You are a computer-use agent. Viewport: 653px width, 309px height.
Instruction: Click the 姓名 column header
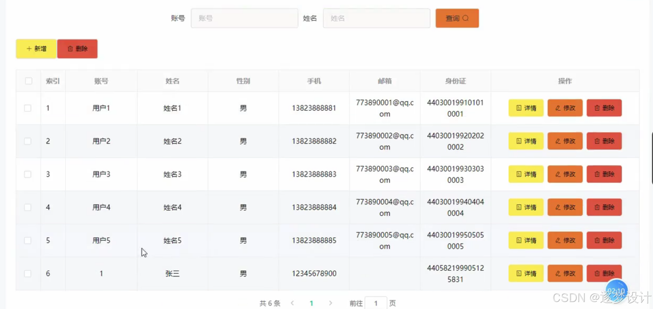173,81
